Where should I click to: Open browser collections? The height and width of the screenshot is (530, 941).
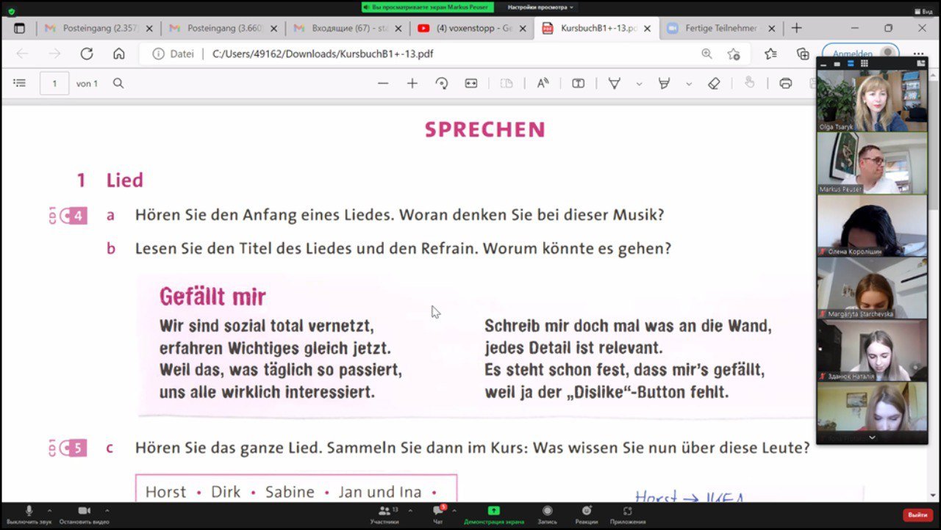point(803,54)
